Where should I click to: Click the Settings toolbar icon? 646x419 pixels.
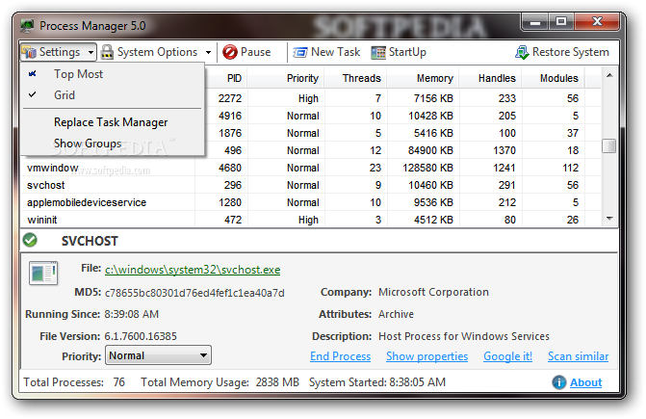(x=29, y=52)
